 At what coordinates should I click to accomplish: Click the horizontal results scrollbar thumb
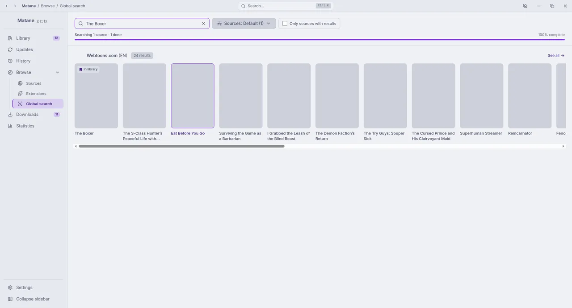click(x=181, y=146)
